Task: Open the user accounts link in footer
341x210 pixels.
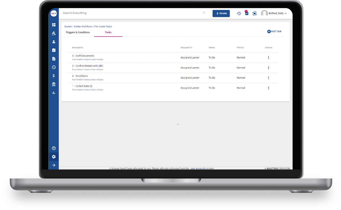Action: click(x=198, y=168)
